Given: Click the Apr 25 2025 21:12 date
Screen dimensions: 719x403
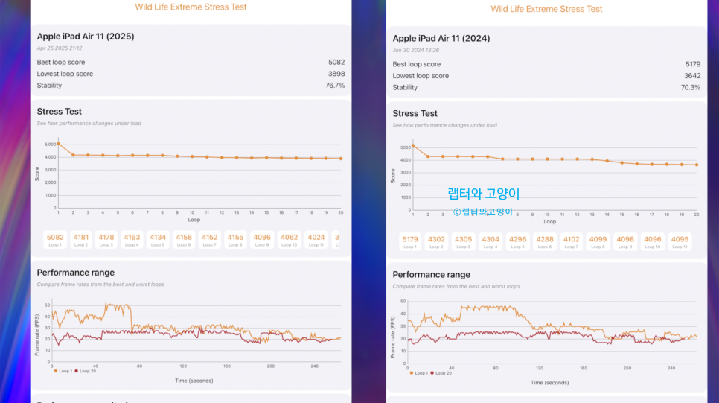Looking at the screenshot, I should point(59,48).
